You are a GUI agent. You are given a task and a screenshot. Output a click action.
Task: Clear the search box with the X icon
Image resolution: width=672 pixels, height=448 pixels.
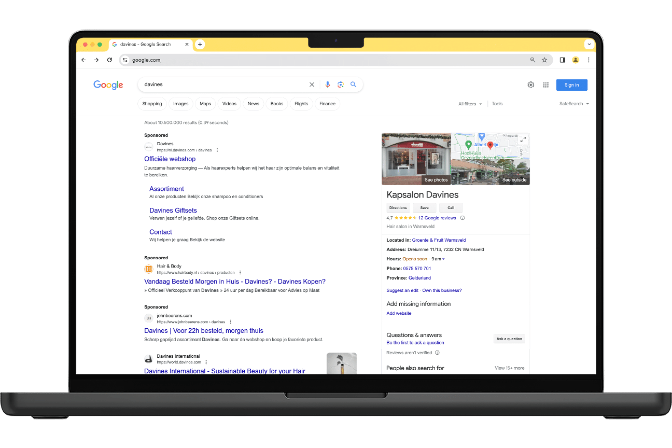click(x=312, y=85)
